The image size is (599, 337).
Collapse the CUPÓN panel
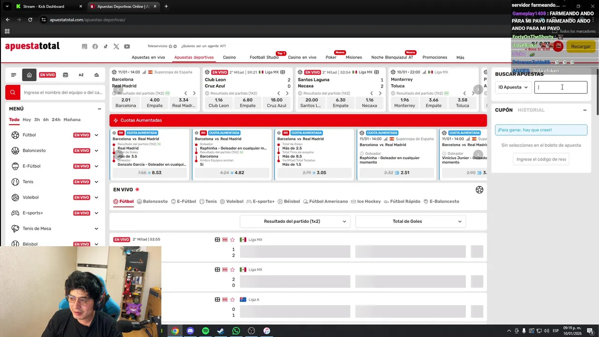pyautogui.click(x=584, y=110)
